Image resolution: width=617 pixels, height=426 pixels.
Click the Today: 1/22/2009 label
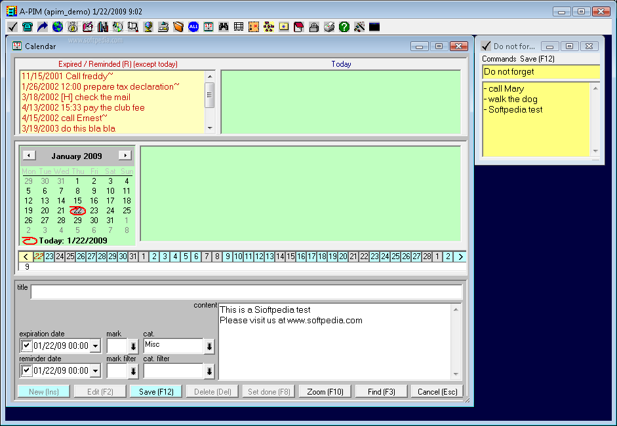73,241
